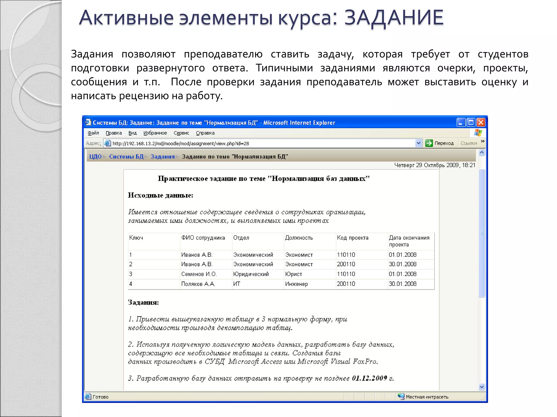Open the Вид menu
Viewport: 557px width, 417px height.
pos(132,133)
